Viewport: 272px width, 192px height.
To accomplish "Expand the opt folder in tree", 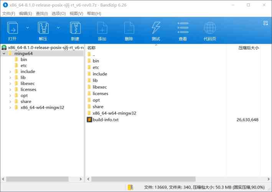I will (x=10, y=96).
